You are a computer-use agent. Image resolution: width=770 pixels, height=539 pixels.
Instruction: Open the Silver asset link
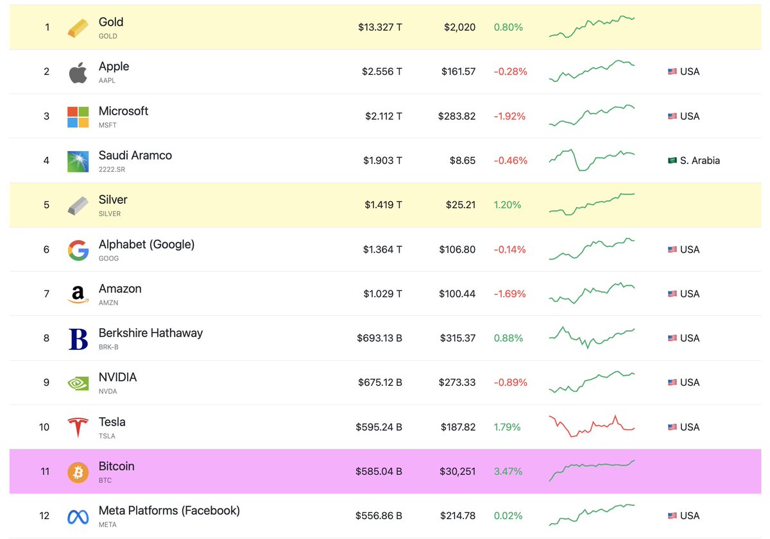[x=113, y=200]
